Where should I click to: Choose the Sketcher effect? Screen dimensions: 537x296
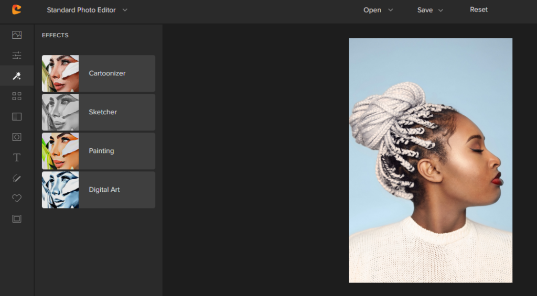click(x=99, y=112)
